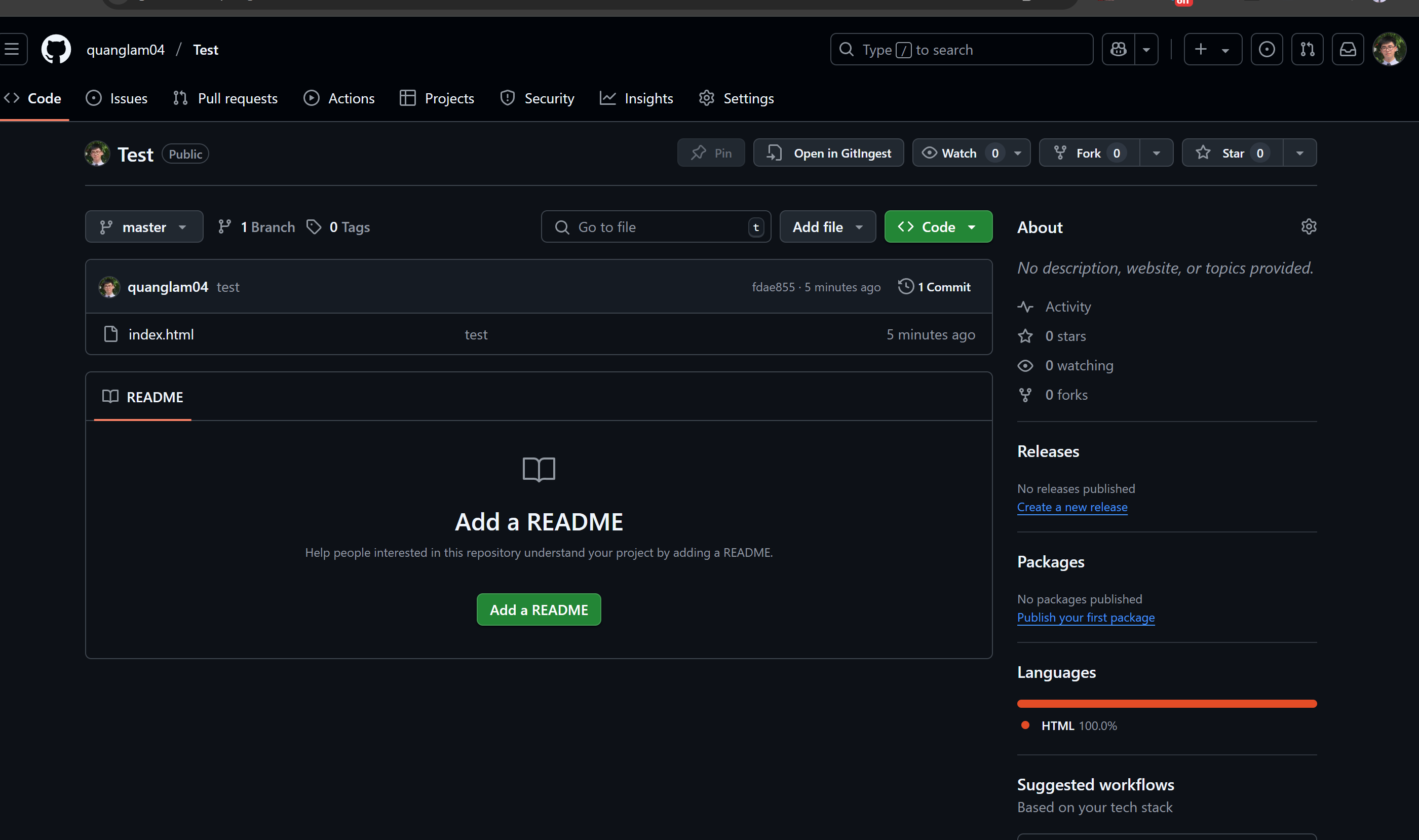Open the Issues icon in header

coord(1267,50)
